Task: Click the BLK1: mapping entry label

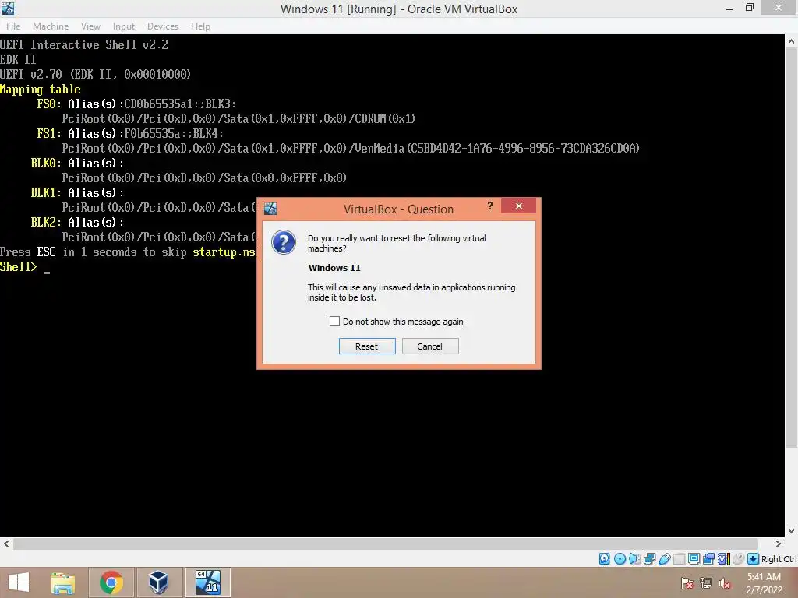Action: click(x=46, y=192)
